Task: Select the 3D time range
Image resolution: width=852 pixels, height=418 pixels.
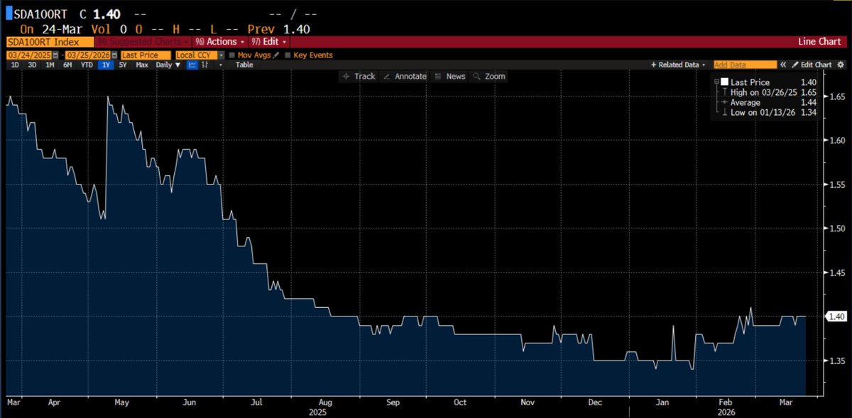Action: [32, 65]
